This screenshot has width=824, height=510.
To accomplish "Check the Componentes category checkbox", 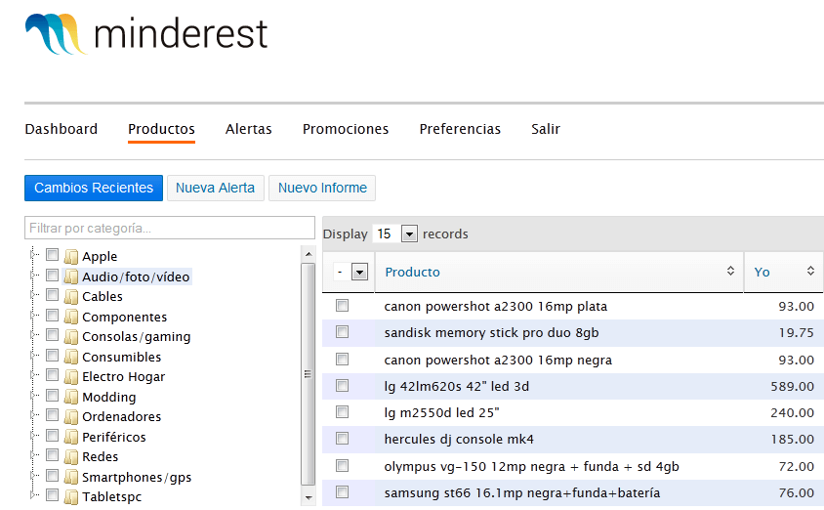I will point(52,316).
